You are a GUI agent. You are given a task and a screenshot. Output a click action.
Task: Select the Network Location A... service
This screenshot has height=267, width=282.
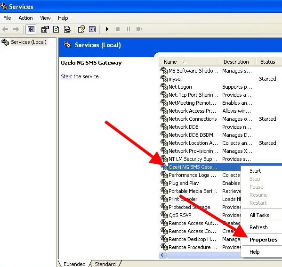coord(193,142)
